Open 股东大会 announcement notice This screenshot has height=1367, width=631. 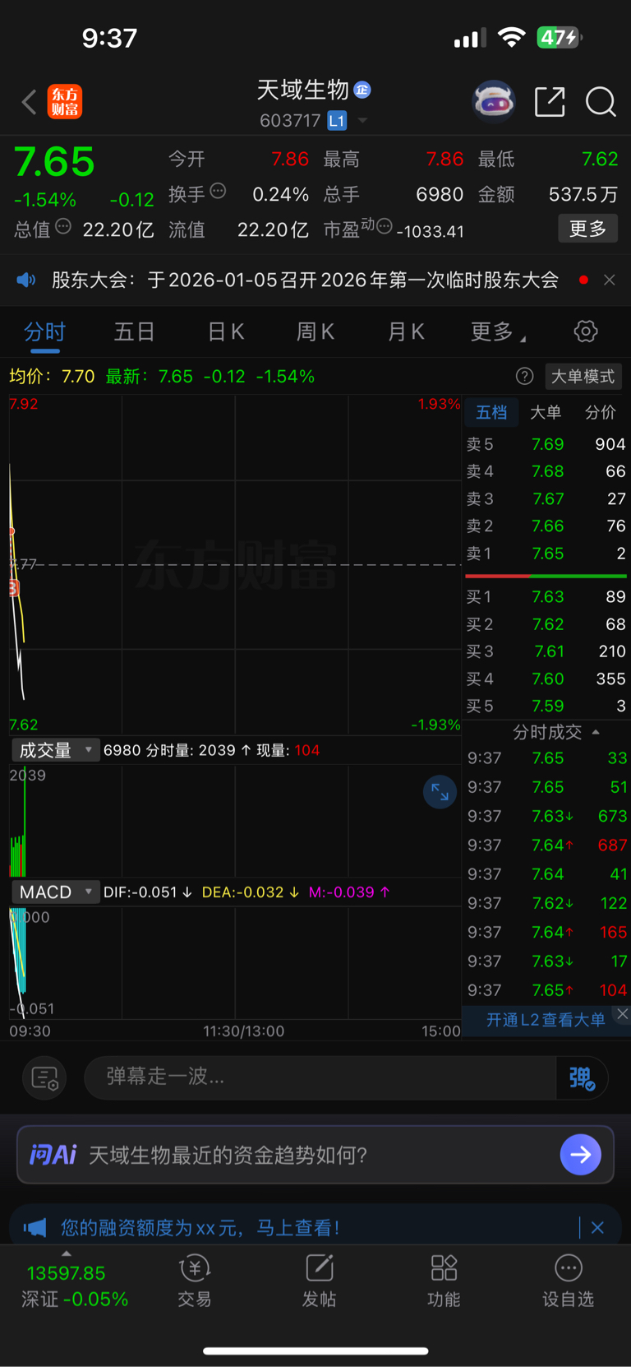point(305,280)
